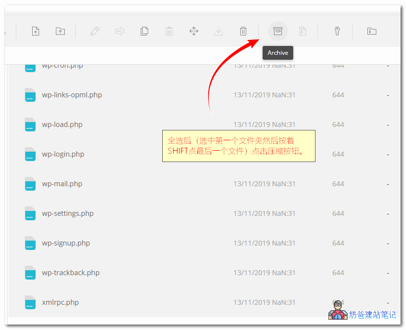This screenshot has height=330, width=406.
Task: Click the Upload file icon
Action: coord(36,31)
